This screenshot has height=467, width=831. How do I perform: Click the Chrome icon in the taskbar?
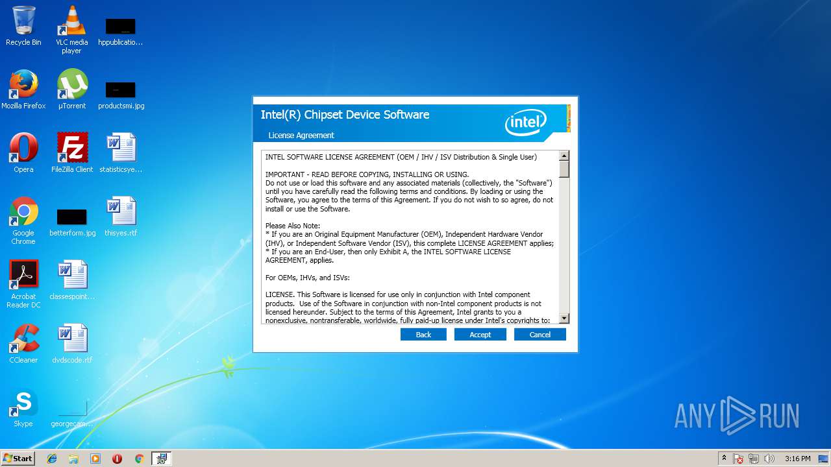pos(139,459)
